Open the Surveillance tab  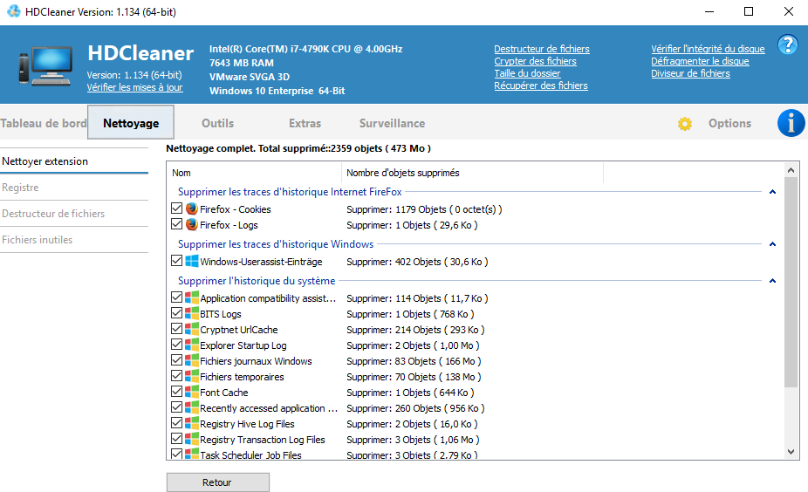click(x=392, y=123)
